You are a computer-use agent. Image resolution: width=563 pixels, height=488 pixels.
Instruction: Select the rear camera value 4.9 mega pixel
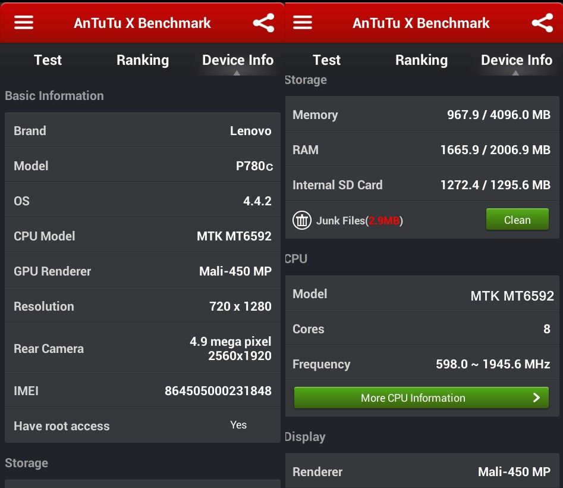click(x=231, y=342)
